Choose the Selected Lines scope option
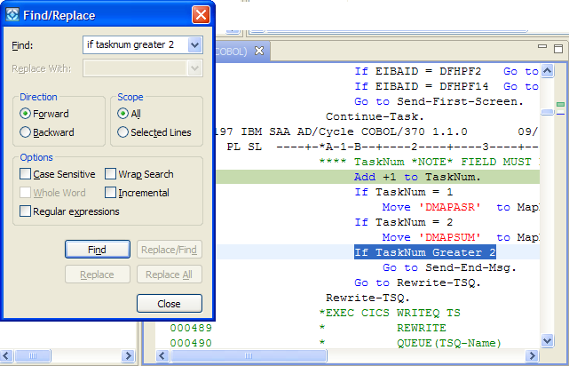 tap(122, 132)
